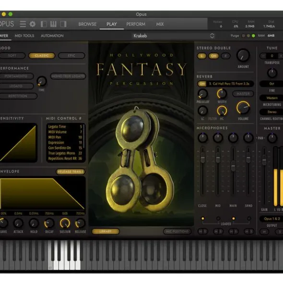283x284 pixels.
Task: Toggle Stereo Double ON button
Action: coord(213,56)
